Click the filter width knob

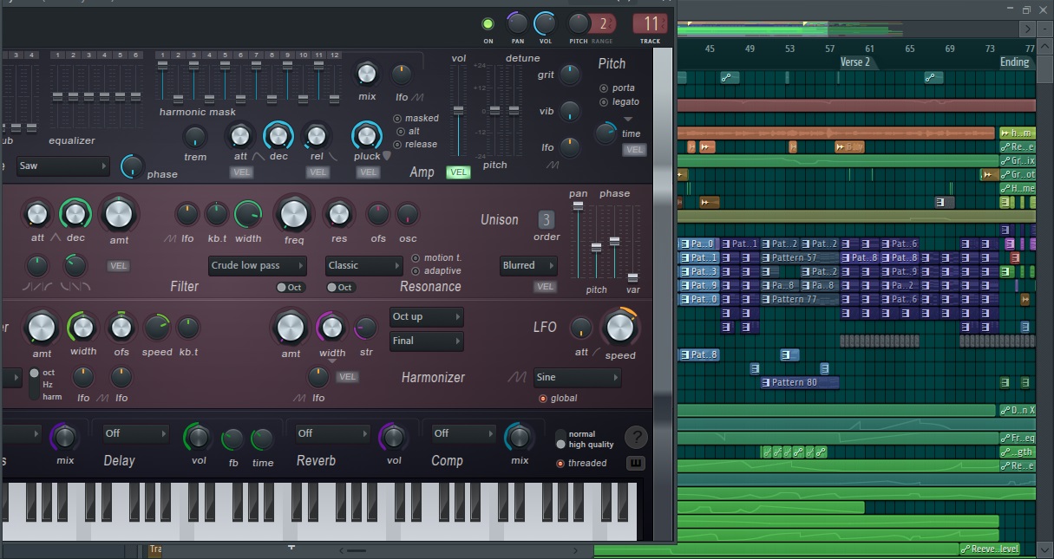click(247, 213)
